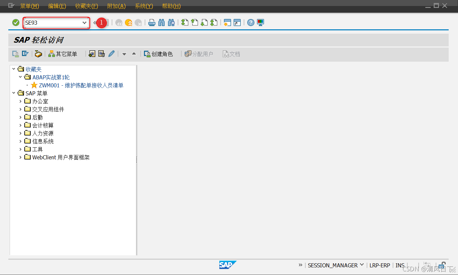Viewport: 458px width, 275px height.
Task: Click the Find Next binoculars-plus icon
Action: (171, 23)
